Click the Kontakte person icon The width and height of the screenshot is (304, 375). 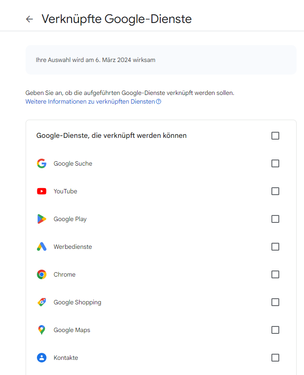click(42, 358)
